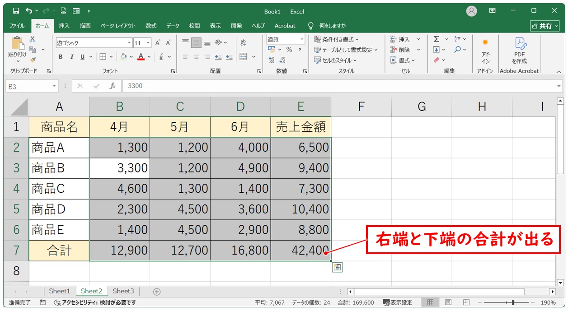This screenshot has width=568, height=311.
Task: Click the Create PDF Acrobat icon
Action: click(519, 50)
